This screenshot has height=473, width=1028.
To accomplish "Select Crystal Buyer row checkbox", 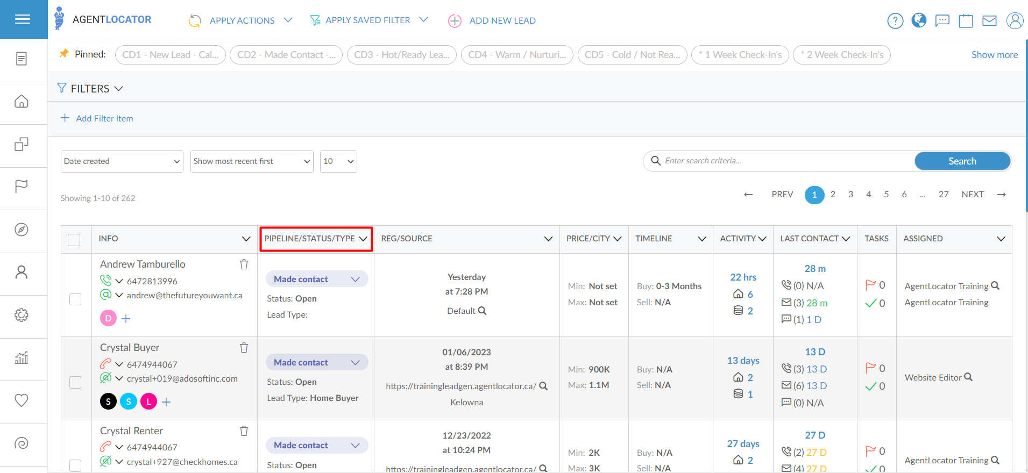I will click(x=75, y=383).
